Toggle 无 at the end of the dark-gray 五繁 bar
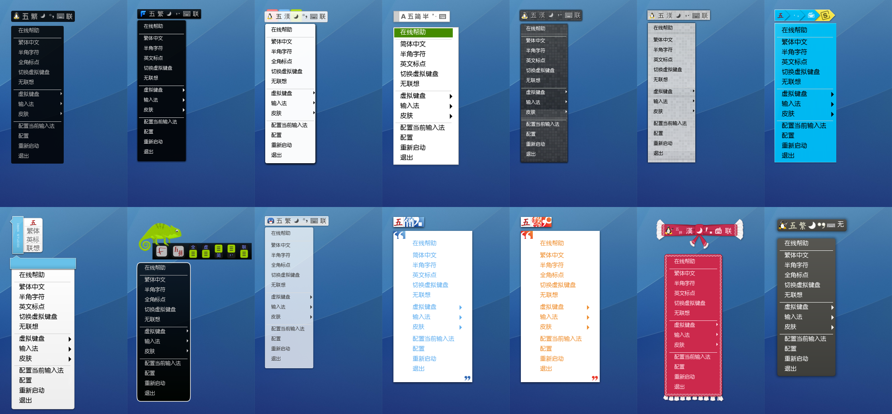This screenshot has width=892, height=414. (840, 225)
